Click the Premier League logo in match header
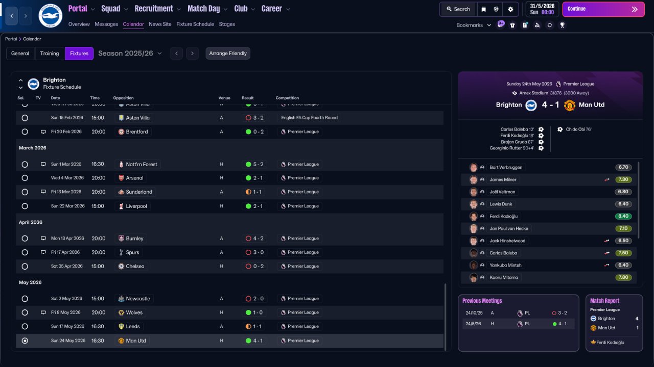Image resolution: width=654 pixels, height=367 pixels. (558, 84)
